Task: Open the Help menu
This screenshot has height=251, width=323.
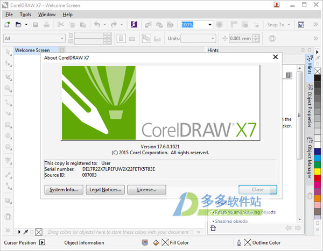Action: [x=68, y=15]
